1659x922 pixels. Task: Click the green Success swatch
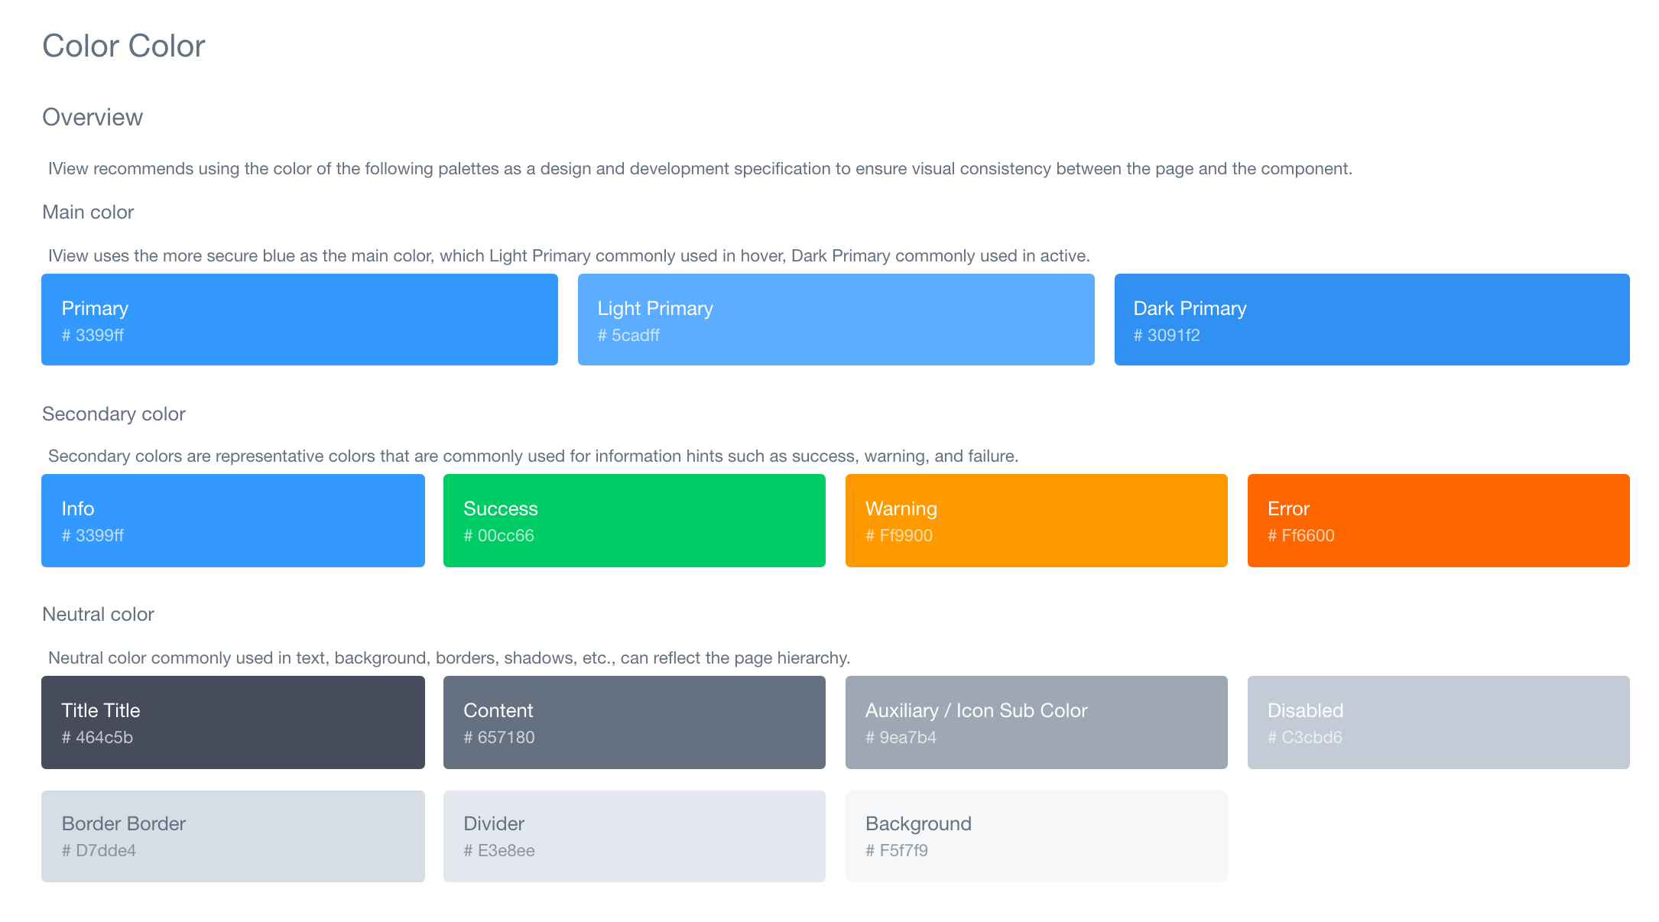634,521
